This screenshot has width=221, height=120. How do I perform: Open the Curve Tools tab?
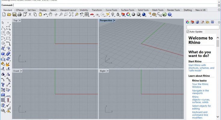click(x=111, y=10)
